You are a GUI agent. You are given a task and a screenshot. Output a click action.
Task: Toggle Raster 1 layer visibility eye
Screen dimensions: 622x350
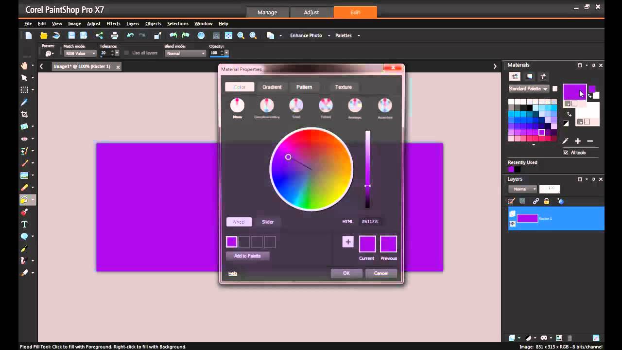point(512,224)
